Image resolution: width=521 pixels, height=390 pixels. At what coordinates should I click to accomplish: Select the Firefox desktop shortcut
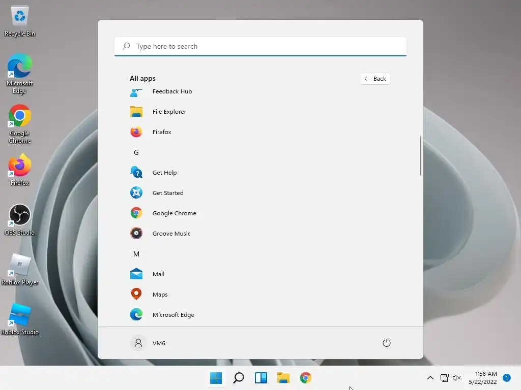(x=20, y=170)
